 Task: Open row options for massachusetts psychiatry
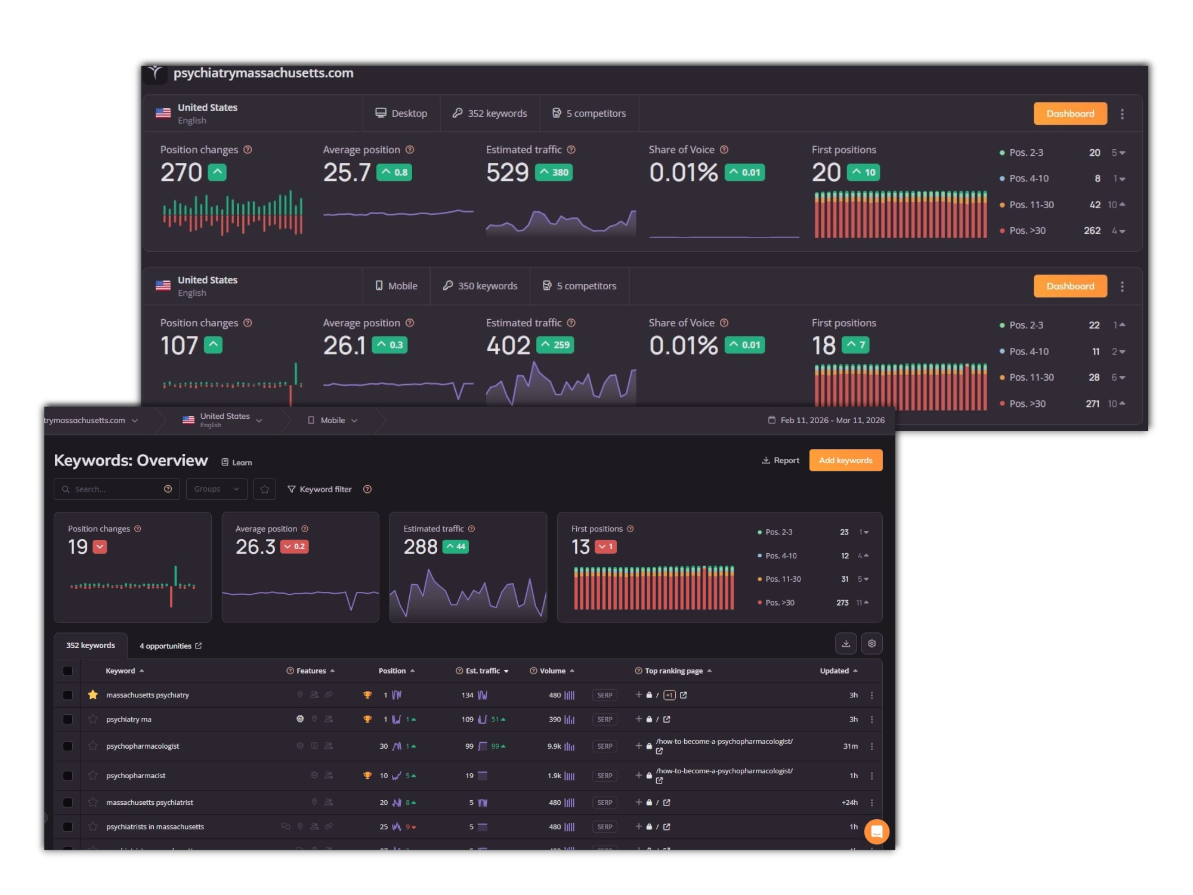point(871,695)
